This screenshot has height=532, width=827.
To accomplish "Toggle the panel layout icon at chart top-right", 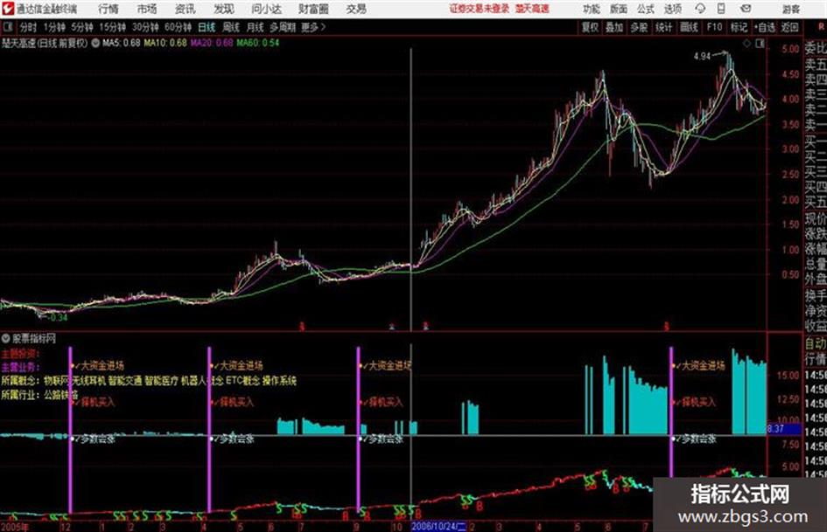I will [760, 44].
